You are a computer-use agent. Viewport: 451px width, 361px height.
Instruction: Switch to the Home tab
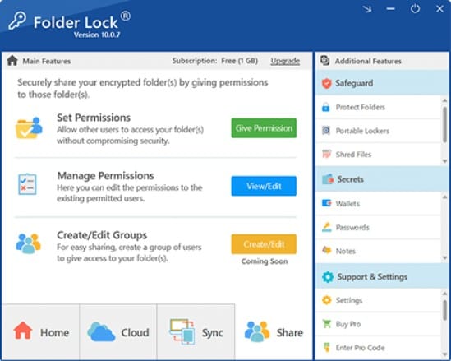click(40, 332)
